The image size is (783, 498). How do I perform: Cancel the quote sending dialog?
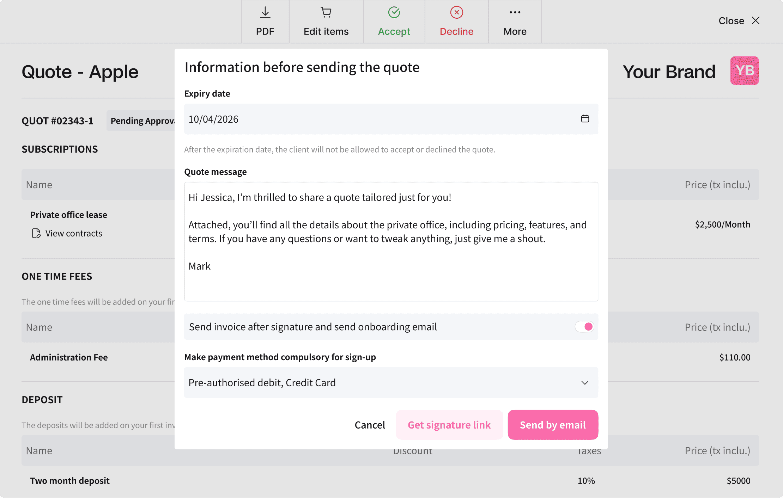click(370, 425)
